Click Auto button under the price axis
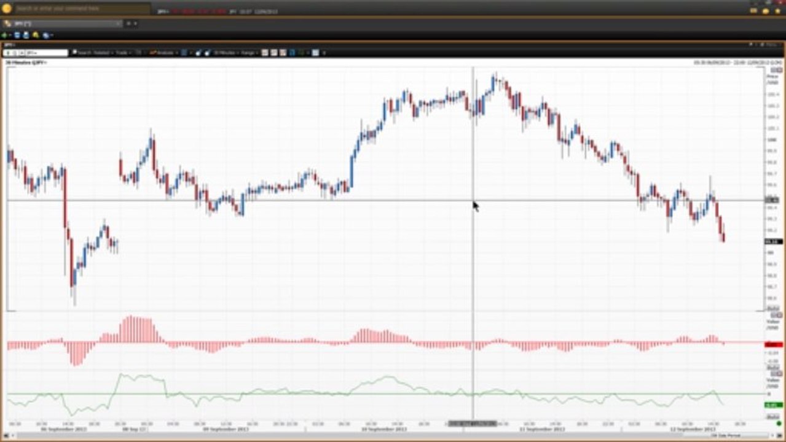The width and height of the screenshot is (786, 442). point(773,308)
